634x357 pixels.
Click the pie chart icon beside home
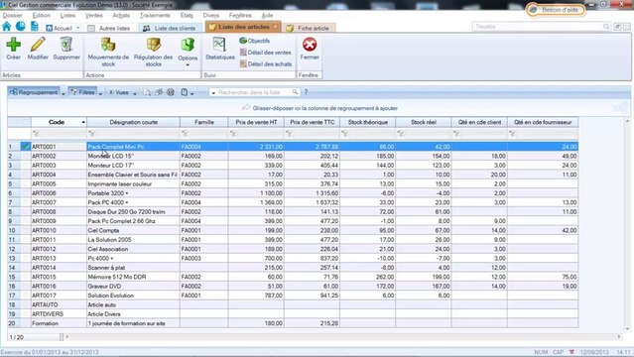(x=20, y=27)
